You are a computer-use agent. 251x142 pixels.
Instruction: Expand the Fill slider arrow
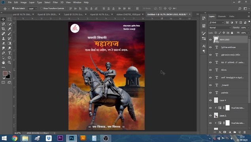point(249,33)
